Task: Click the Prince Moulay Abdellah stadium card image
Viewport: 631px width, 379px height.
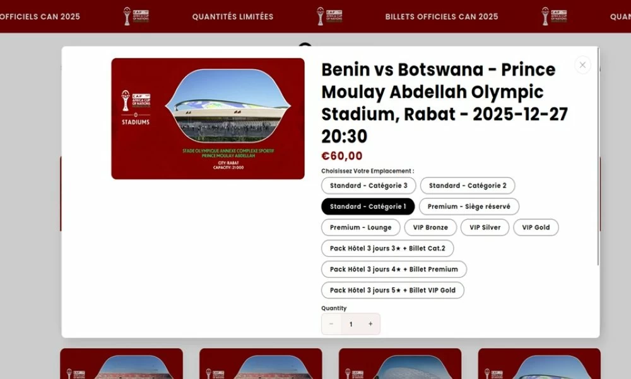Action: tap(208, 119)
